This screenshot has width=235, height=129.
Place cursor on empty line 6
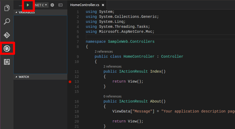(160, 37)
